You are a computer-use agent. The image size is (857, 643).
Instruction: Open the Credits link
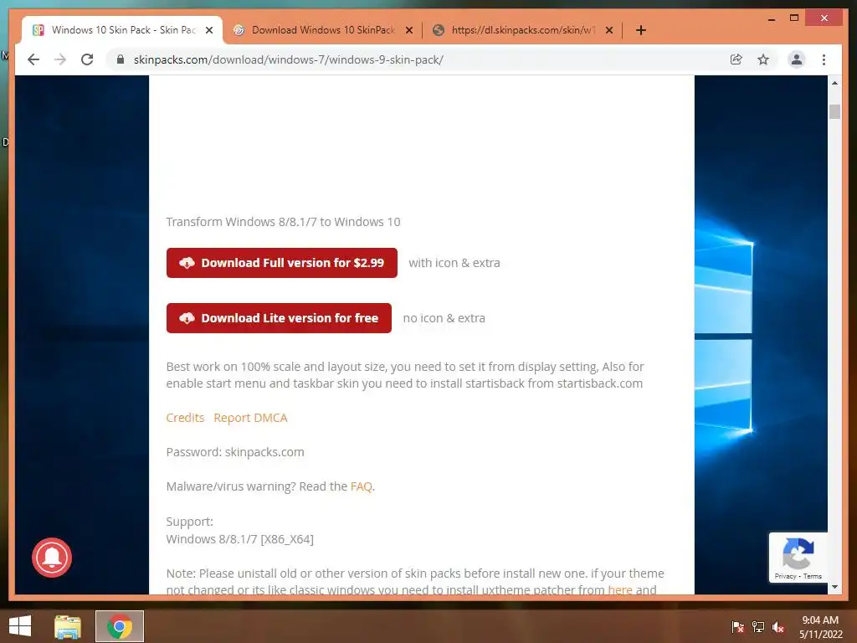185,418
